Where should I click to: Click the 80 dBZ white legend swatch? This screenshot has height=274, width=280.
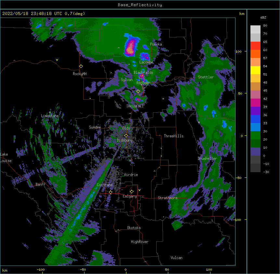255,30
